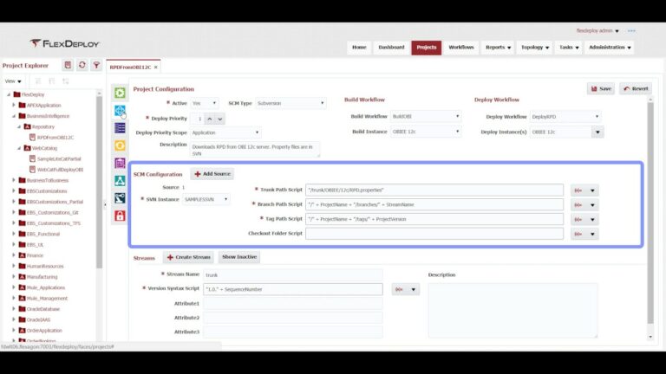The width and height of the screenshot is (666, 374).
Task: Click the green triangle topology icon in sidebar
Action: coord(120,181)
